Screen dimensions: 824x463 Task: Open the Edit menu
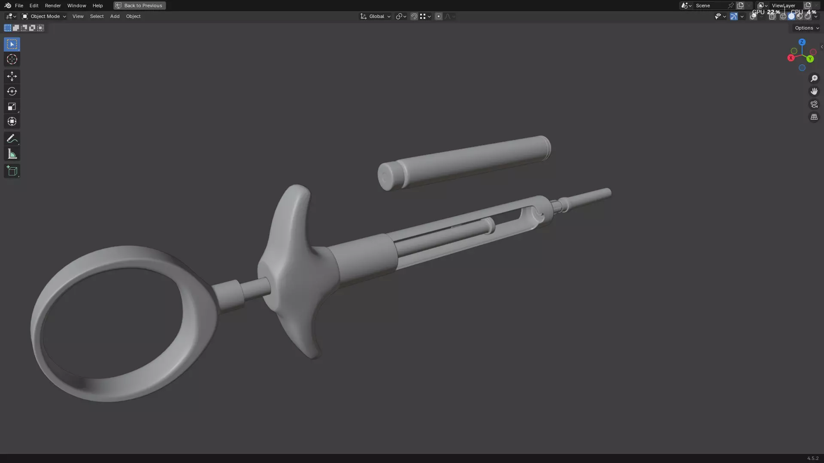(34, 6)
